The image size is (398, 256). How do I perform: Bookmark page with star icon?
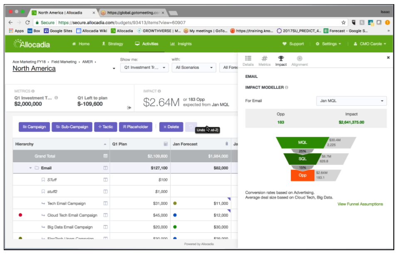pos(344,22)
